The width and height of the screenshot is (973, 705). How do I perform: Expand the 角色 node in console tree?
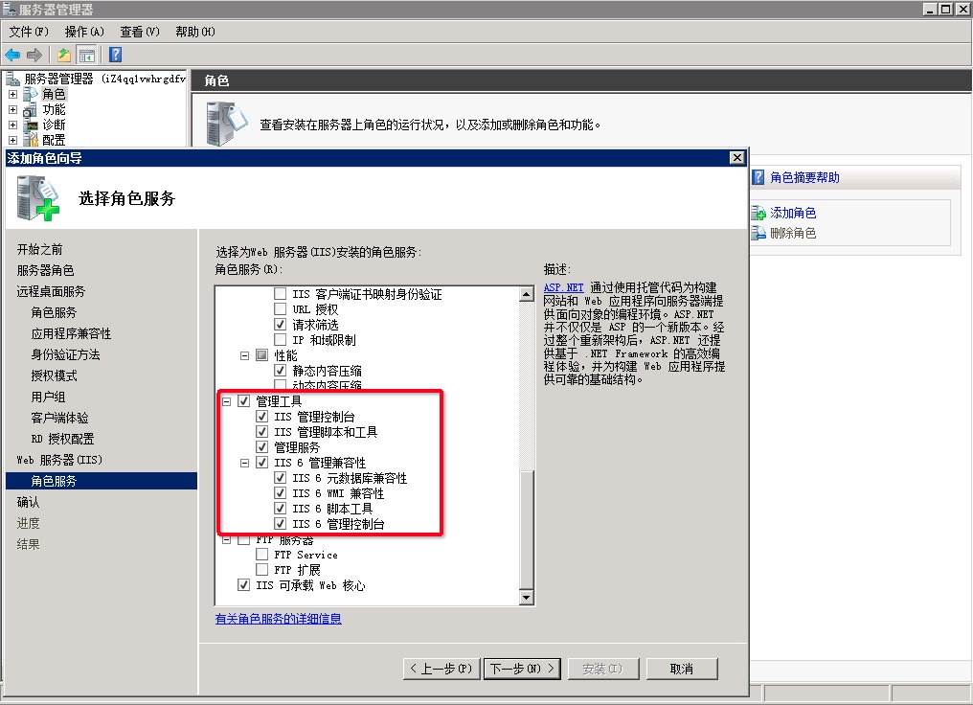click(x=13, y=94)
